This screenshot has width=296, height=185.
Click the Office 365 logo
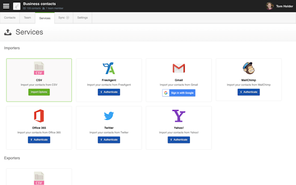point(39,116)
